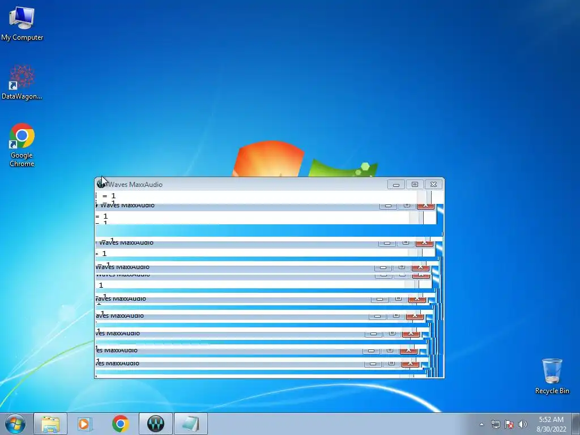580x435 pixels.
Task: Open the Google Chrome desktop shortcut
Action: coord(22,145)
